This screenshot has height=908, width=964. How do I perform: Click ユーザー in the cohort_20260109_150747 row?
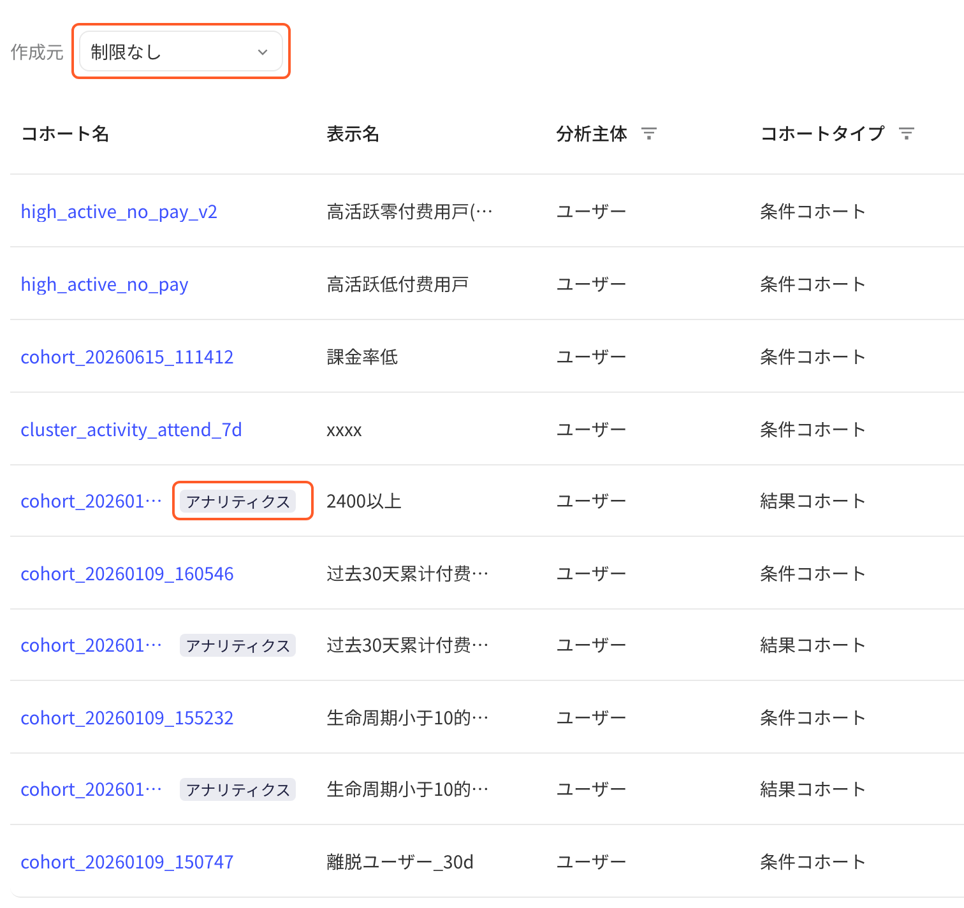591,862
